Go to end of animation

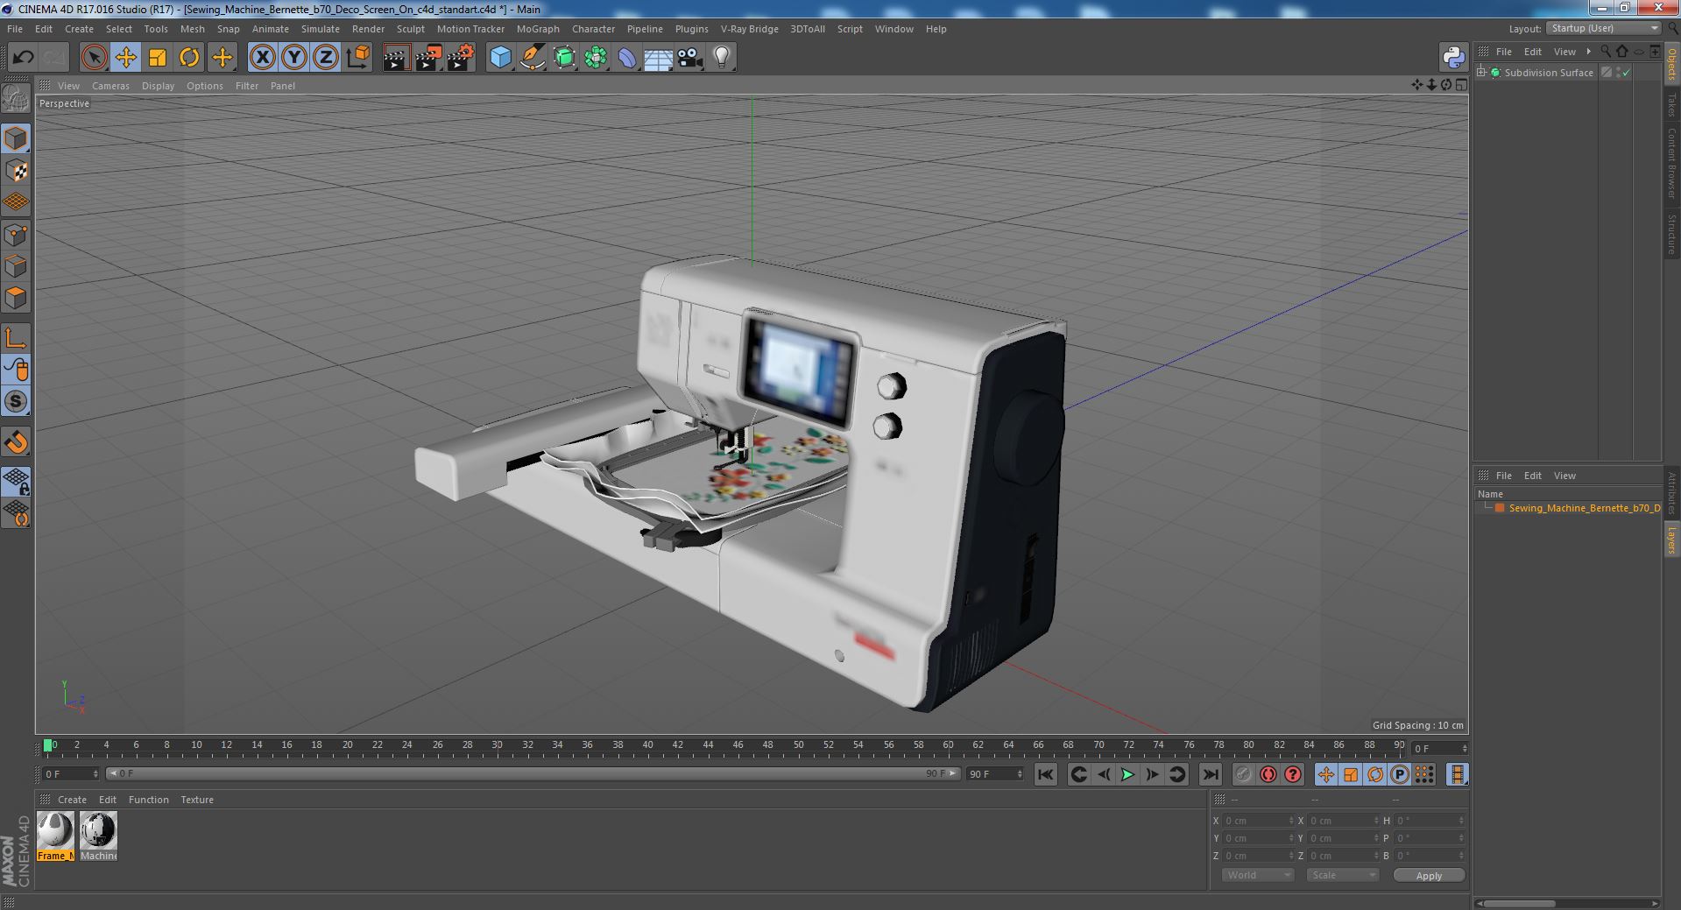tap(1211, 774)
